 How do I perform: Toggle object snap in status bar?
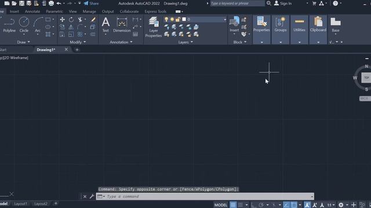tap(294, 205)
